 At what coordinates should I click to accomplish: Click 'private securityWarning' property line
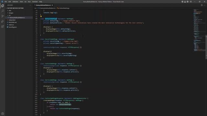tap(61, 43)
